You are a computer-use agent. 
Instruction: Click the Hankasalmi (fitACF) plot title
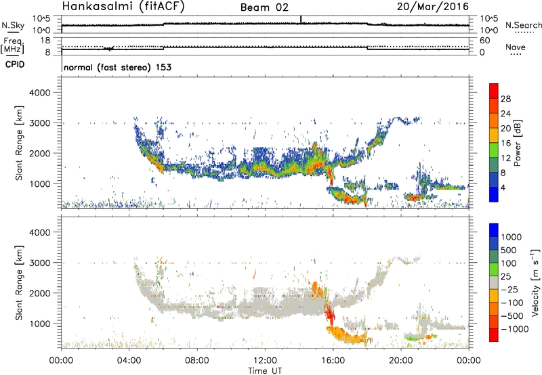[x=123, y=6]
